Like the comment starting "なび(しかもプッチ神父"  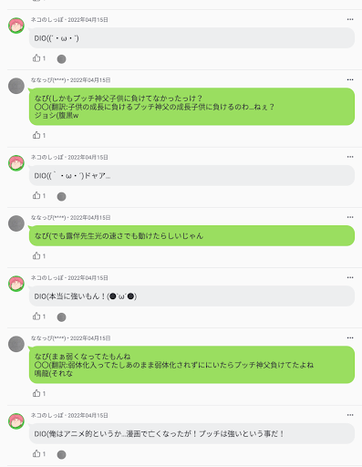click(36, 135)
